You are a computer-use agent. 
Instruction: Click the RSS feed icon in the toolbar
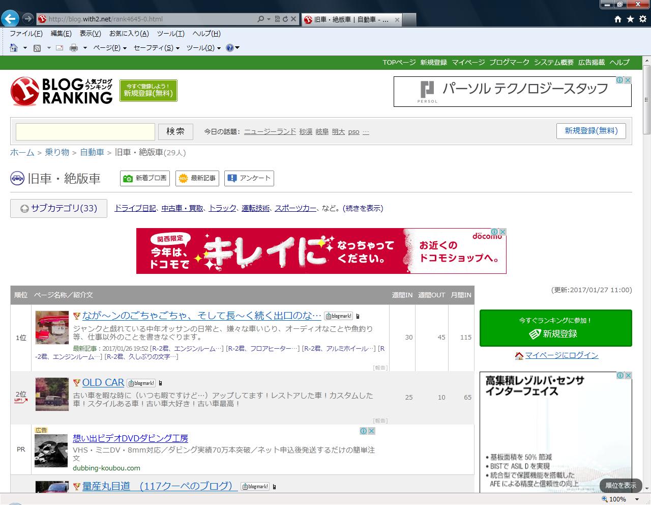[x=37, y=48]
